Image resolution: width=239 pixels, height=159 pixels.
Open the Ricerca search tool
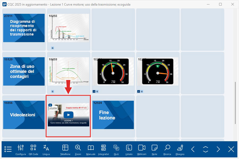[x=167, y=149]
